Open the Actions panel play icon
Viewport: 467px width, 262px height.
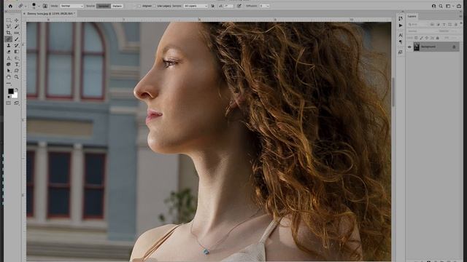pyautogui.click(x=401, y=25)
